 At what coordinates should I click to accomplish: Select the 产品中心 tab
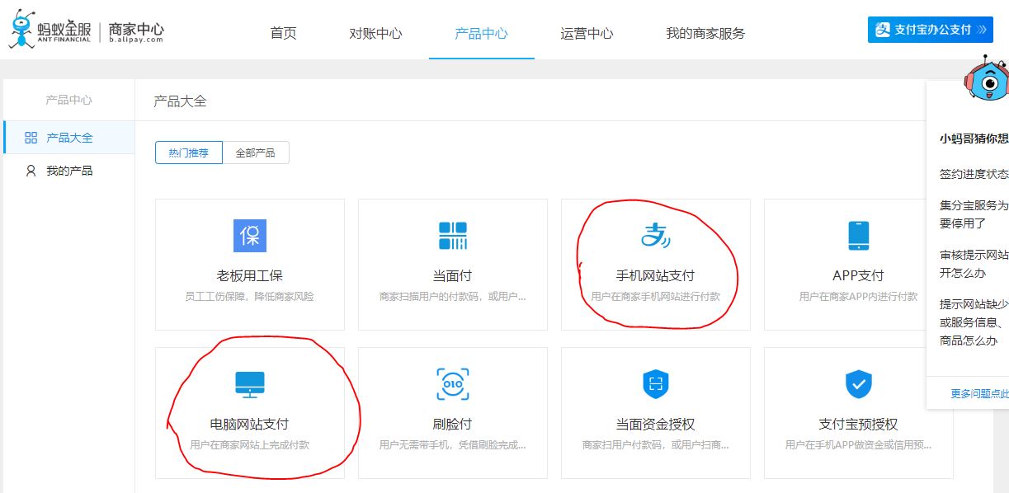481,33
